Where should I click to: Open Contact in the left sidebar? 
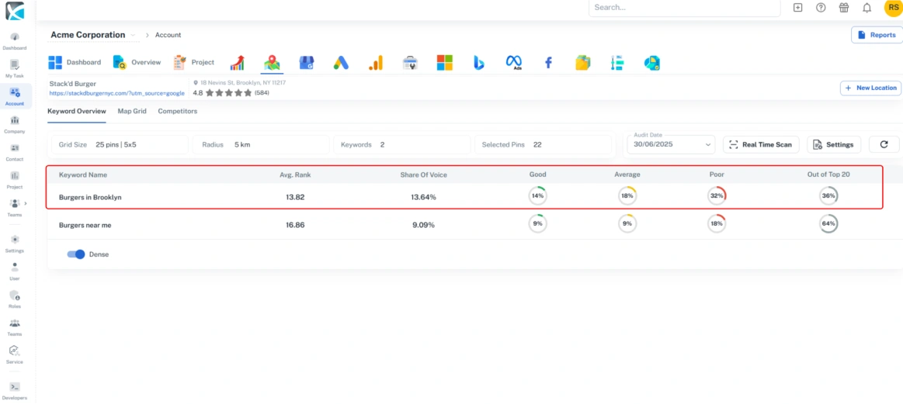point(15,152)
